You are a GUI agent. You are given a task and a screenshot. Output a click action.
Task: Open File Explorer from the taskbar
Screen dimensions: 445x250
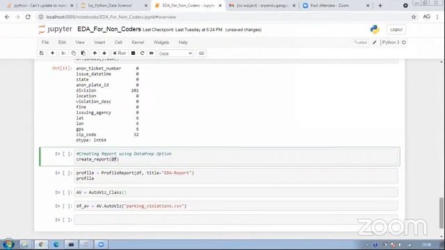[25, 244]
